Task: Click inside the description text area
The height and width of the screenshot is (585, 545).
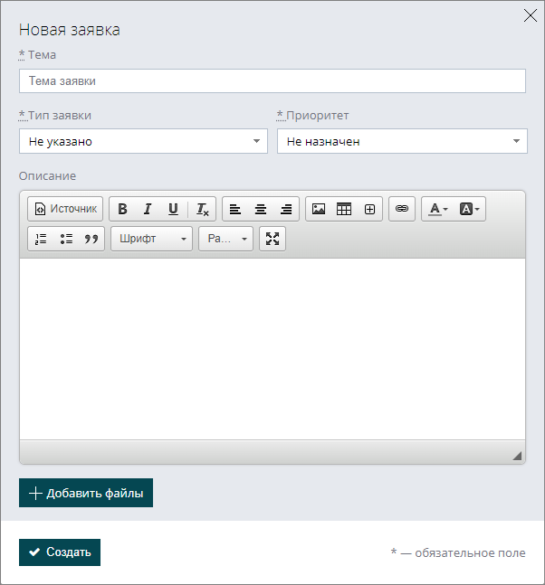Action: tap(272, 349)
